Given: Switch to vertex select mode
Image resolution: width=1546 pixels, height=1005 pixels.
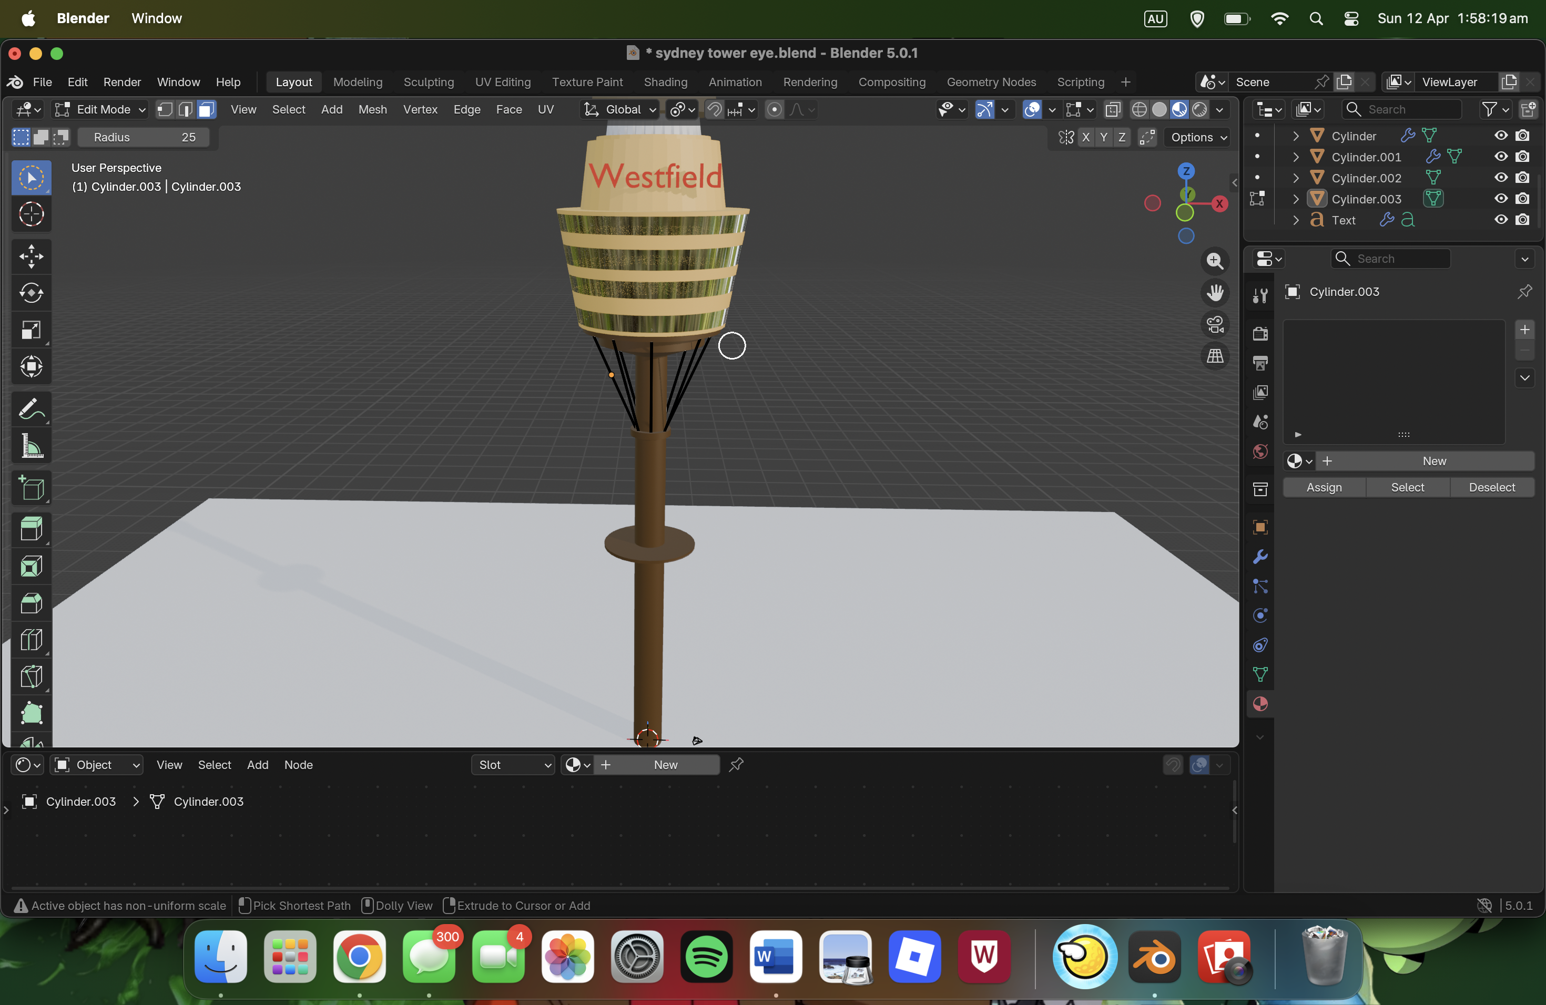Looking at the screenshot, I should point(165,110).
